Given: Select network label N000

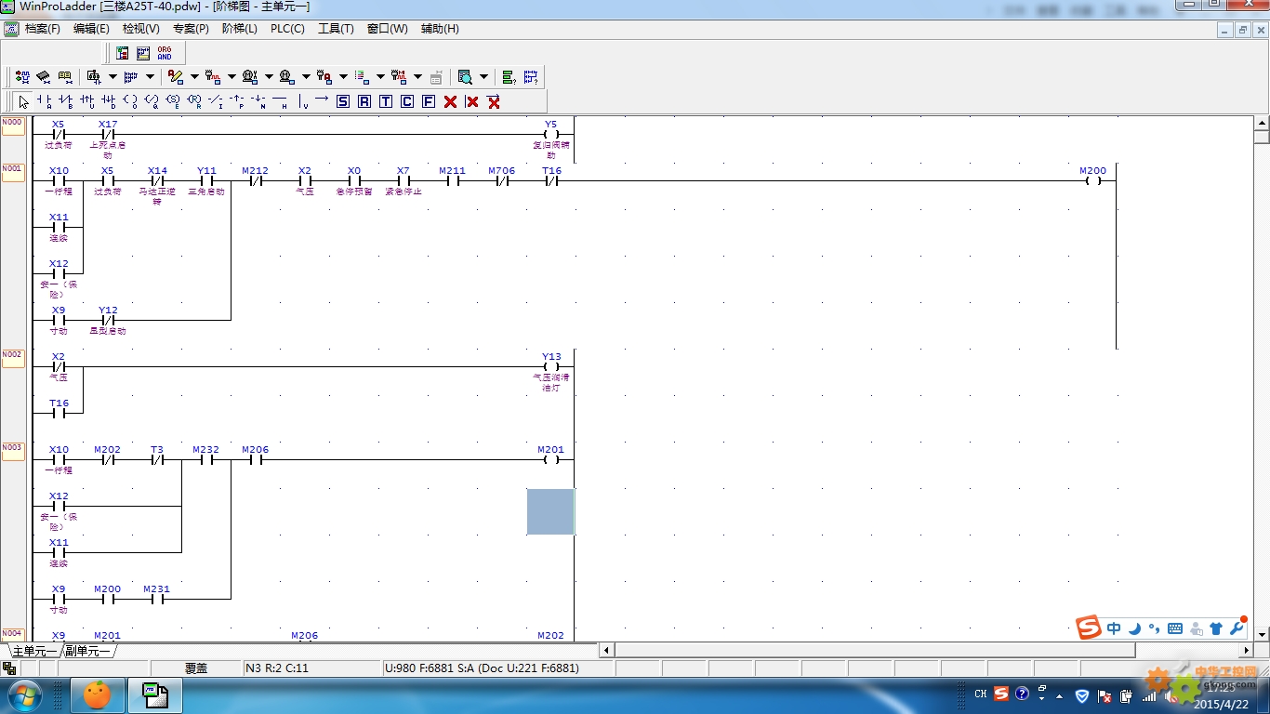Looking at the screenshot, I should point(13,126).
